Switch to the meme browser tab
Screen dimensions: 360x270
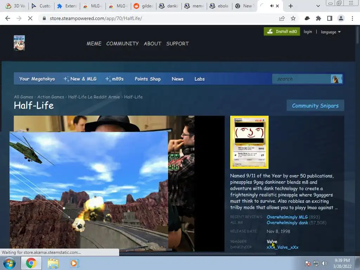194,6
